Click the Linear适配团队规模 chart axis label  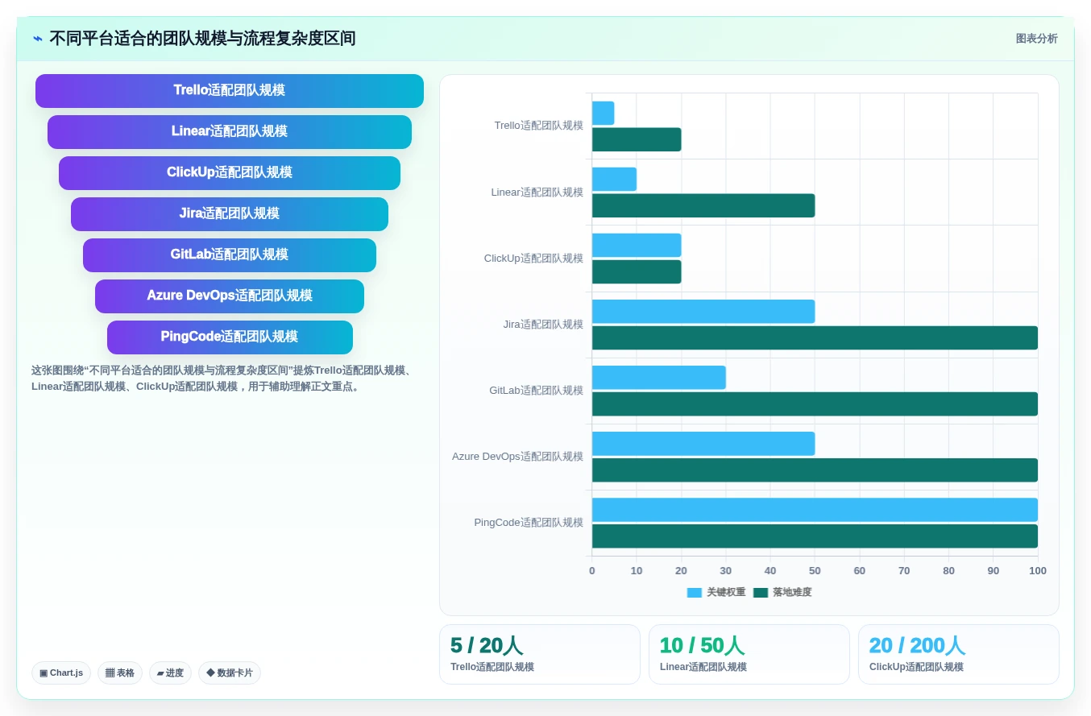pyautogui.click(x=537, y=192)
